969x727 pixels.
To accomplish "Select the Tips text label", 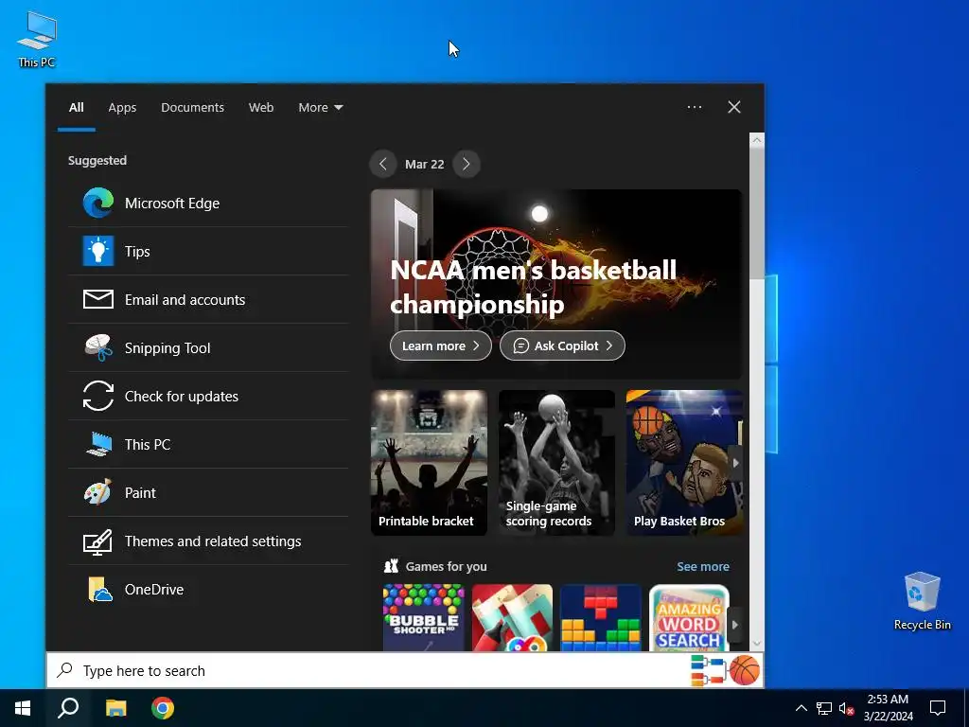I will pos(137,252).
